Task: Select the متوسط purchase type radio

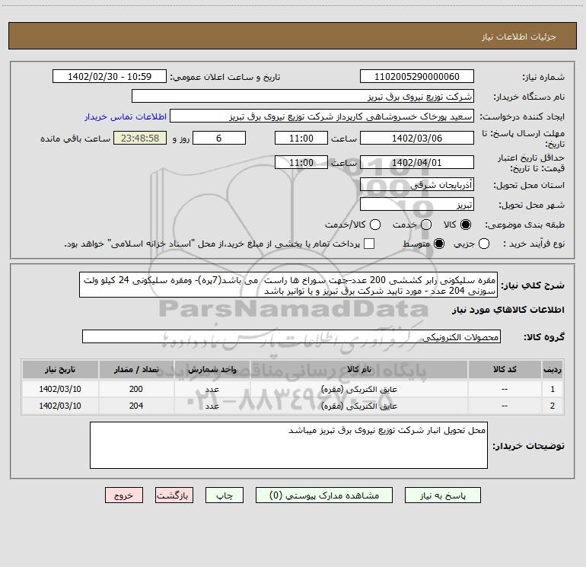Action: (x=439, y=244)
